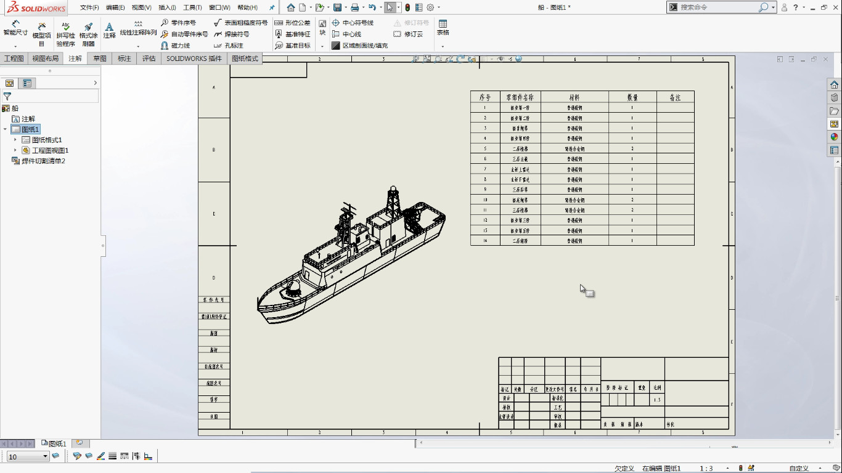Run the Spell Checker (拼写检验程序)
842x473 pixels.
[65, 34]
